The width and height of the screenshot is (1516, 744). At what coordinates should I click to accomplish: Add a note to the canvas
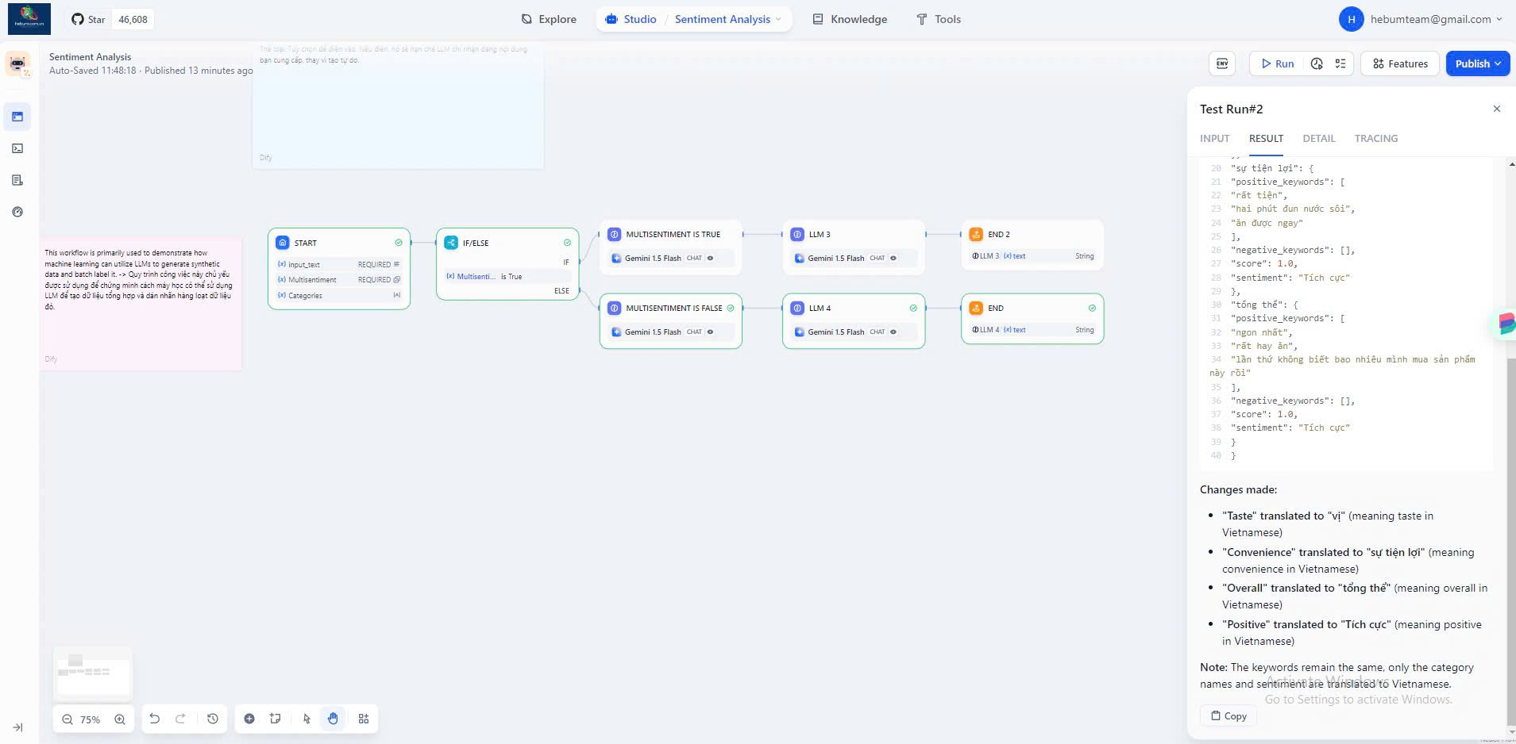[275, 719]
